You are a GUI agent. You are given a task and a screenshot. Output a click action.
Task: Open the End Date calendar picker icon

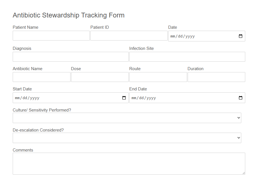(x=240, y=98)
